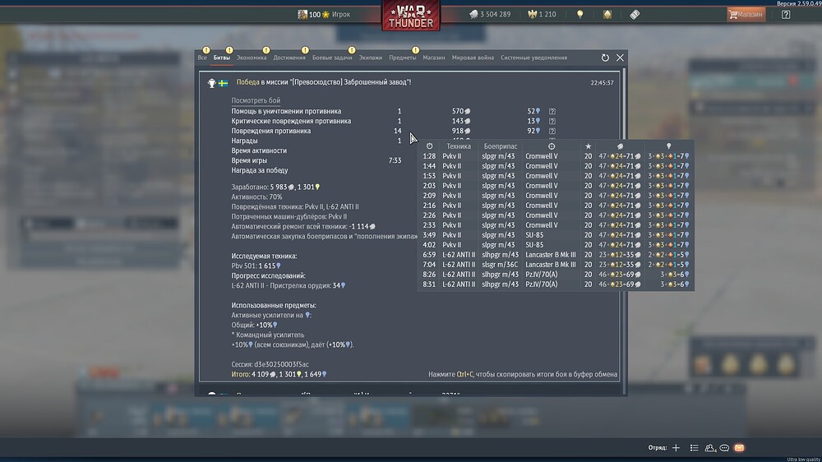Click the Активность: 70% line

coord(256,197)
